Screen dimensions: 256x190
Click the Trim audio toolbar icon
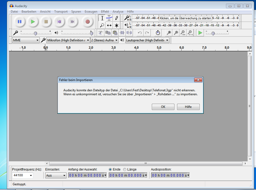122,33
